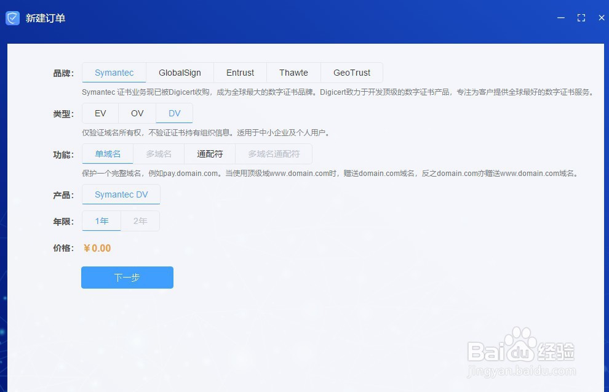Set term to 1年
Screen dimensions: 609x392
coord(101,221)
